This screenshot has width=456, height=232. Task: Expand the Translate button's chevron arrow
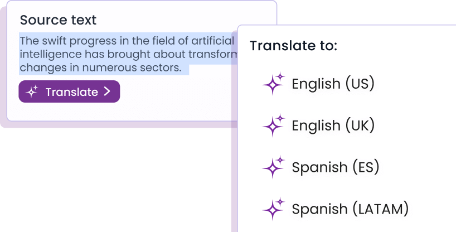click(x=108, y=92)
